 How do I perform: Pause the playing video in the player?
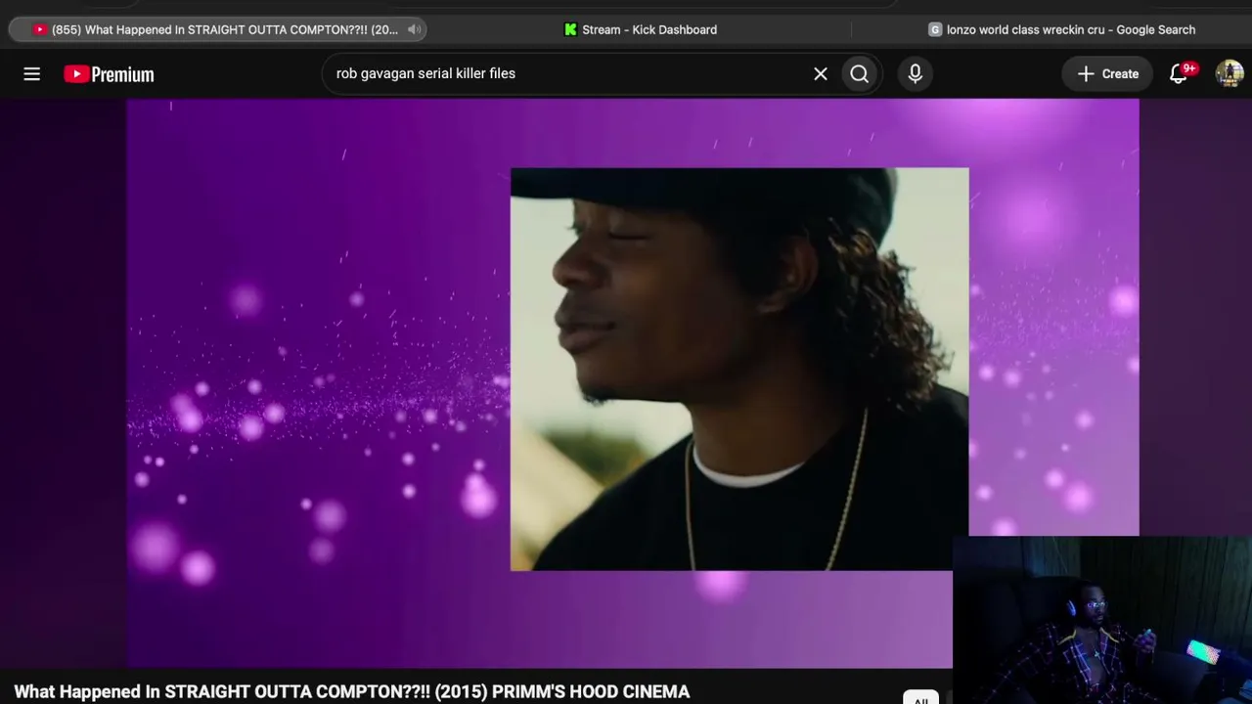click(x=633, y=383)
